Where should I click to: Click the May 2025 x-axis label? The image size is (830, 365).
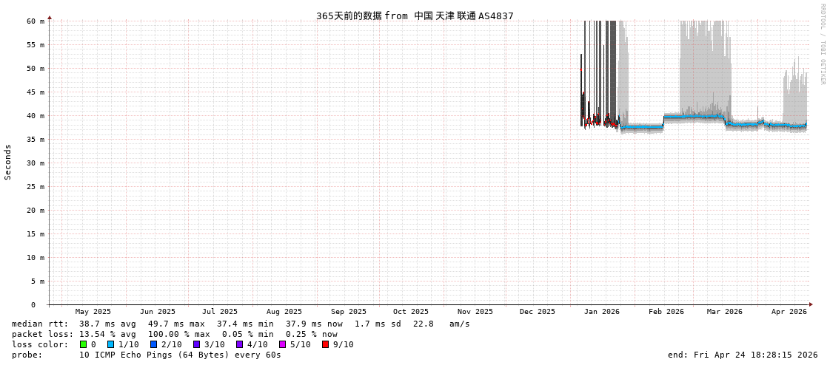[x=93, y=312]
